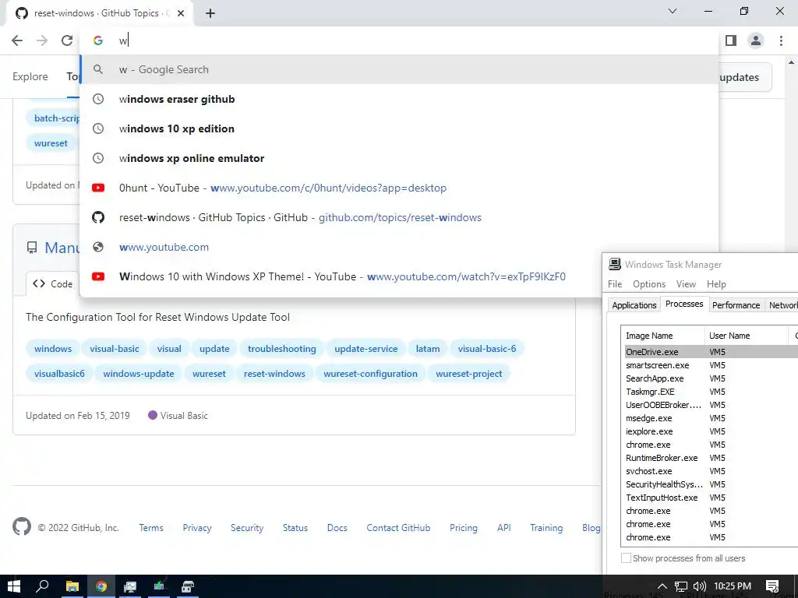This screenshot has width=798, height=598.
Task: Open the File menu in Task Manager
Action: point(615,283)
